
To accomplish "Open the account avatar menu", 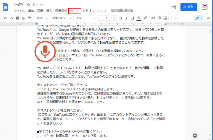I will coord(205,7).
